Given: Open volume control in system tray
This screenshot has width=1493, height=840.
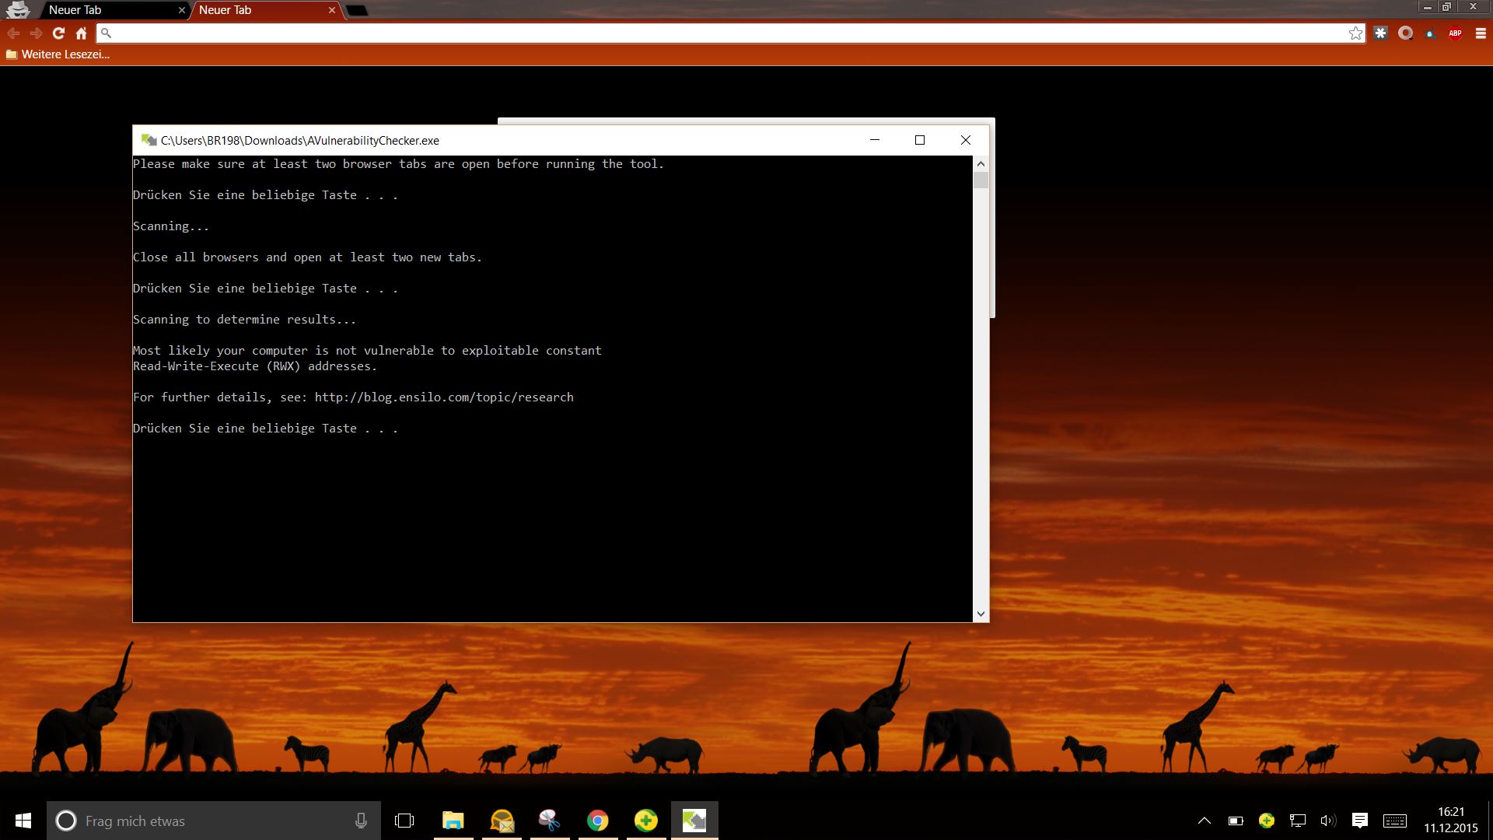Looking at the screenshot, I should click(1327, 821).
